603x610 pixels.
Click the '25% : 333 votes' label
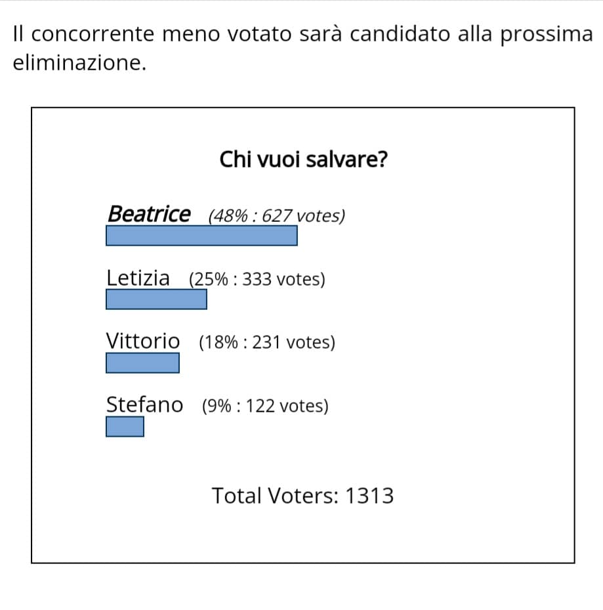pos(257,279)
